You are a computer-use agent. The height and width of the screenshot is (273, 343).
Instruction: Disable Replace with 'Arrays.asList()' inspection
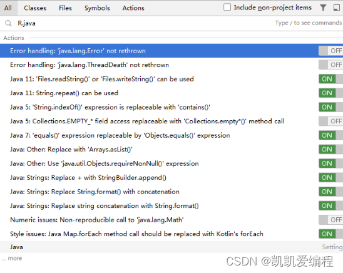[x=330, y=150]
